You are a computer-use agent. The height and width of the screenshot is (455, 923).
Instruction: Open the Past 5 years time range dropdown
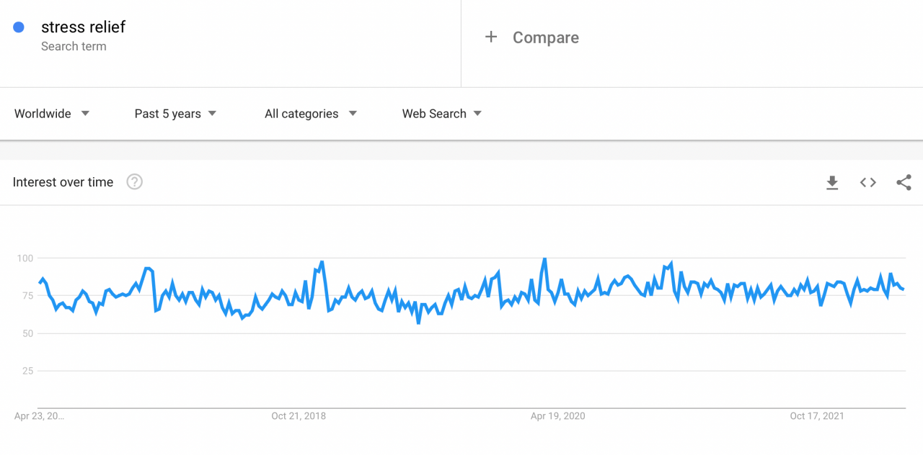click(167, 113)
